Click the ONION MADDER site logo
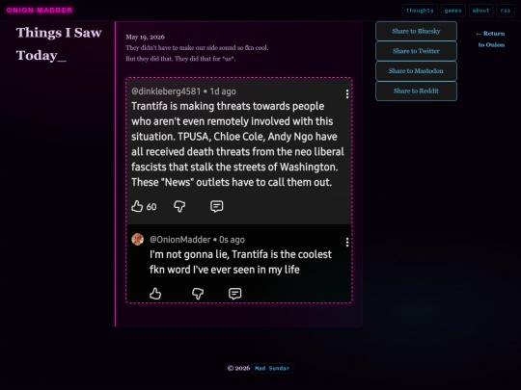 40,11
